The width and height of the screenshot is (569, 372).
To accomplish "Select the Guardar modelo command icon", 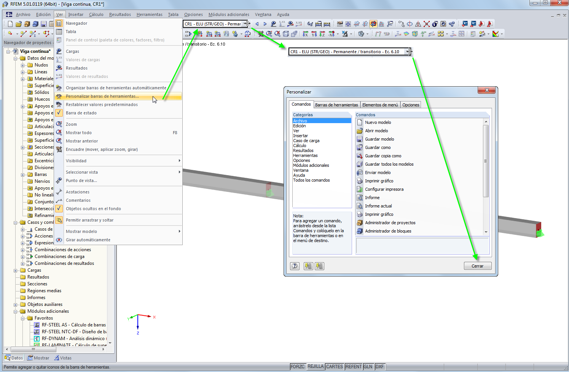I will [x=360, y=139].
